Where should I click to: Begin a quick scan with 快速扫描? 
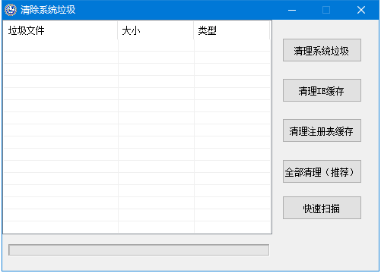322,208
